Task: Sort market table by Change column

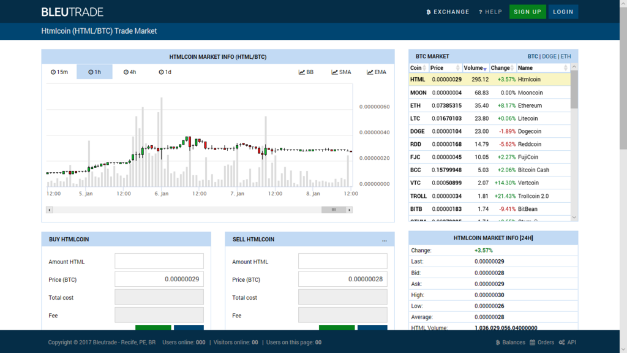Action: 503,68
